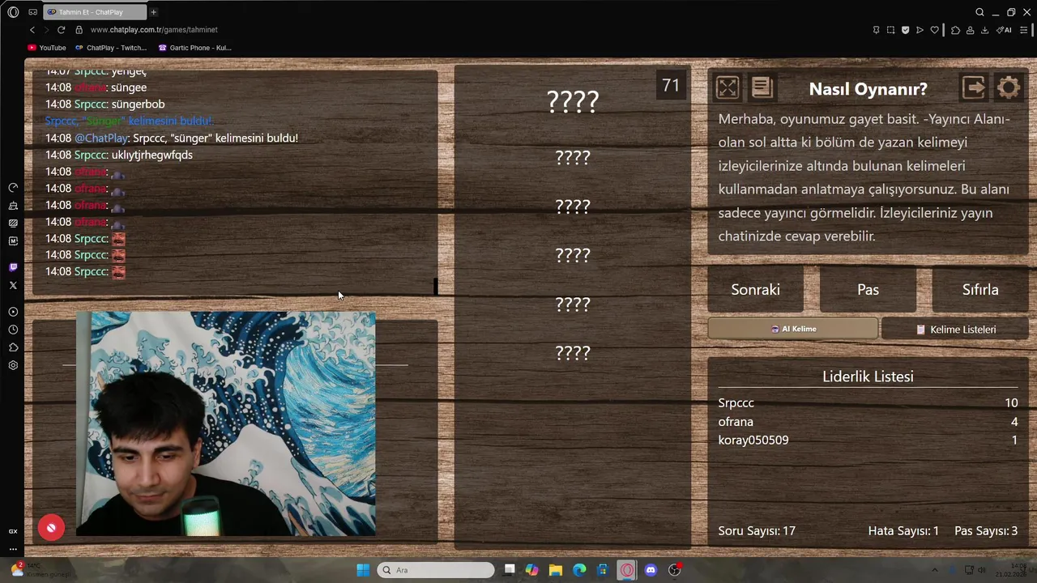
Task: Open GX Cleaner broom in sidebar
Action: [x=13, y=206]
